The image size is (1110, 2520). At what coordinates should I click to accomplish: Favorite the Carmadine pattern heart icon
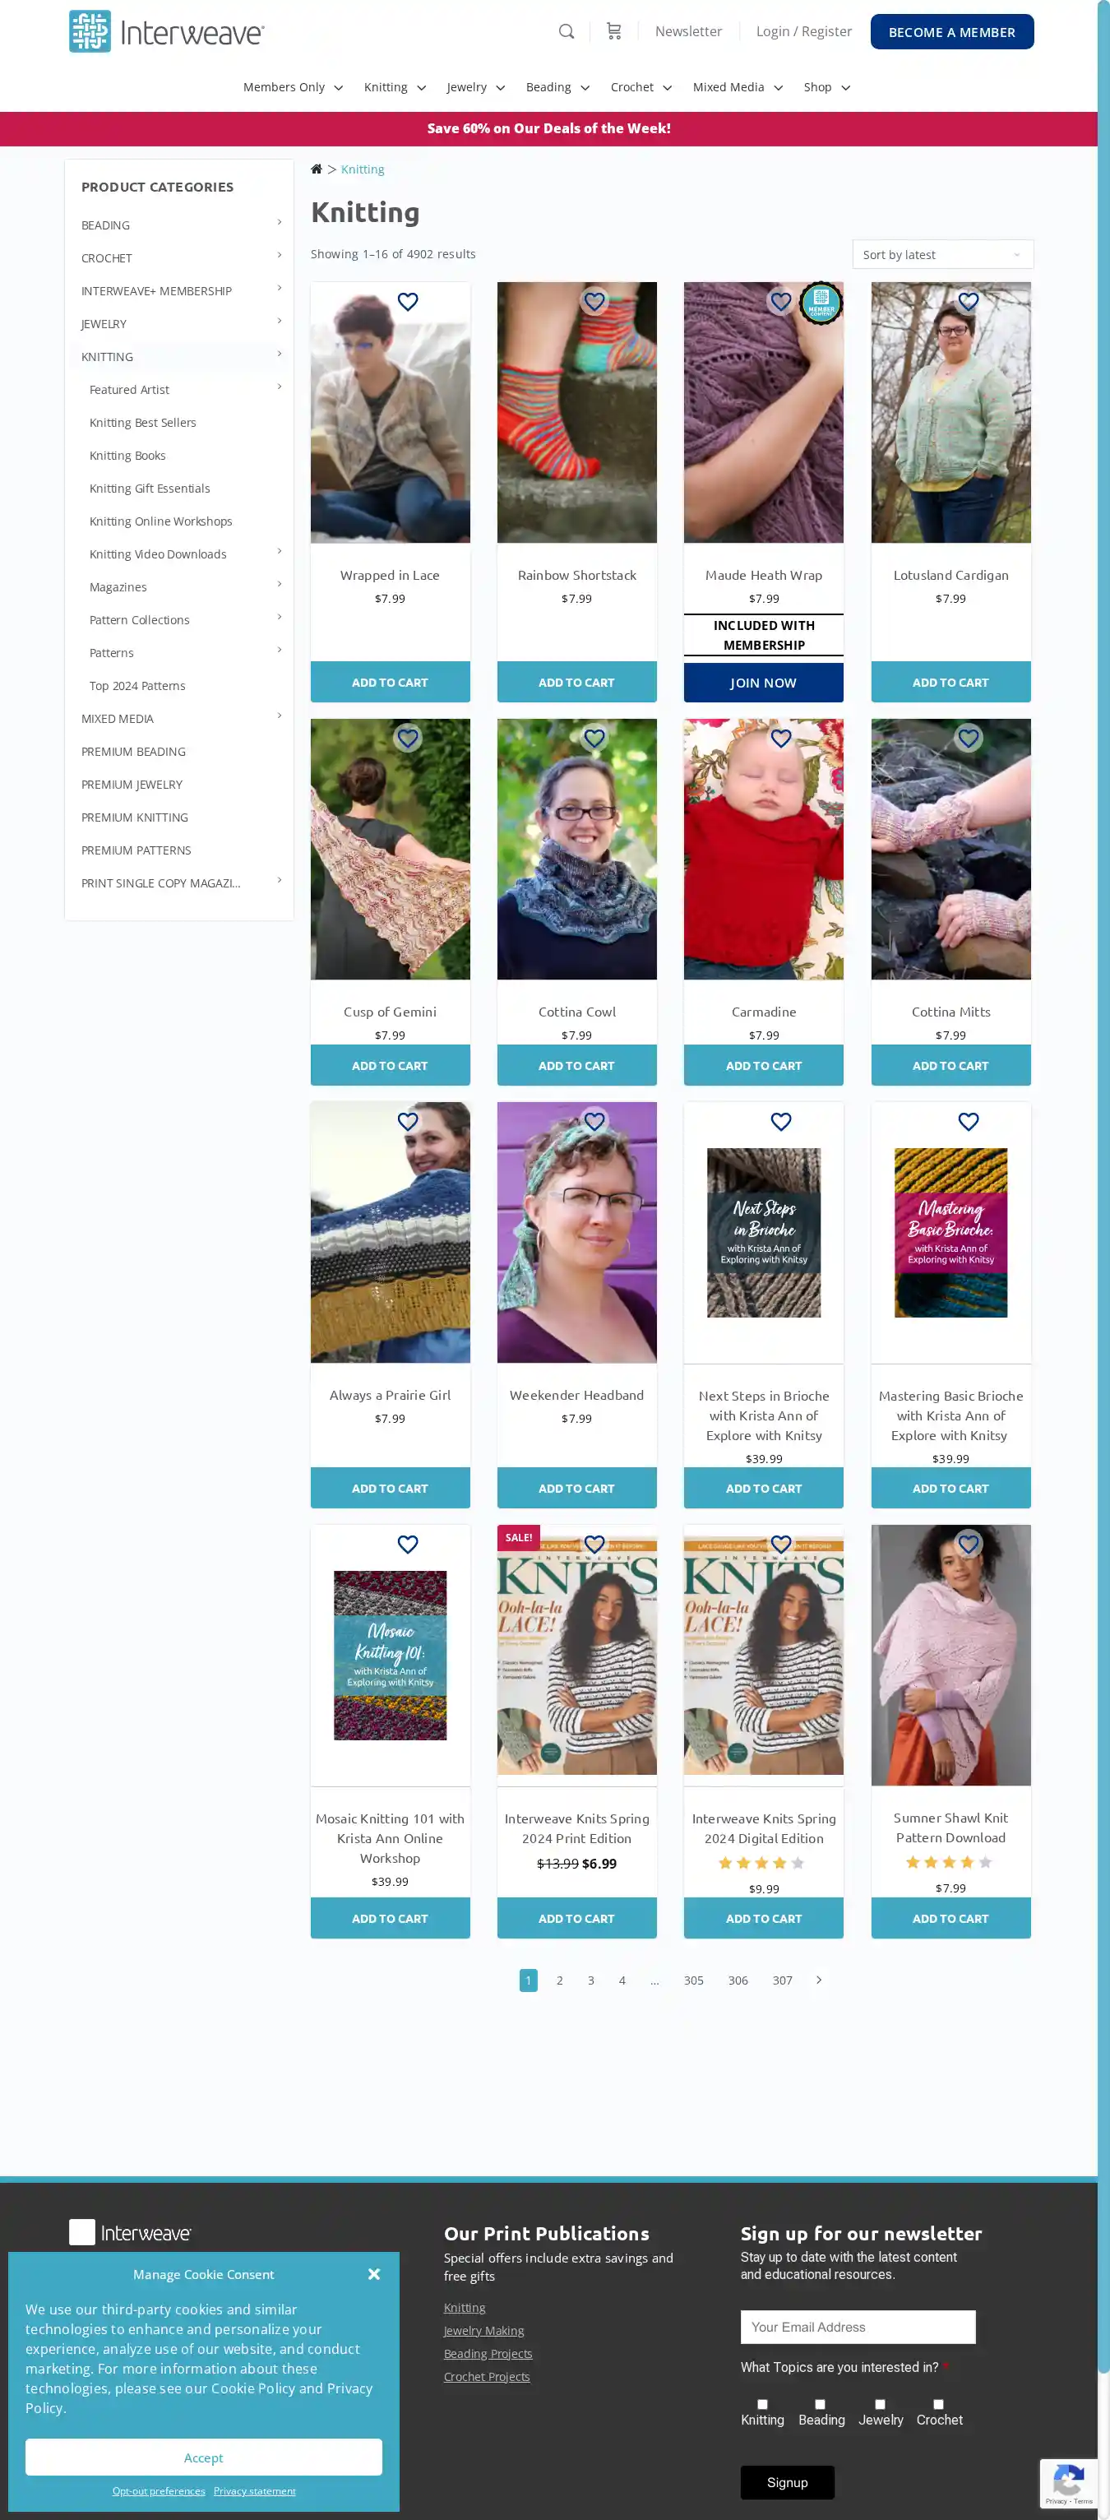(x=780, y=739)
